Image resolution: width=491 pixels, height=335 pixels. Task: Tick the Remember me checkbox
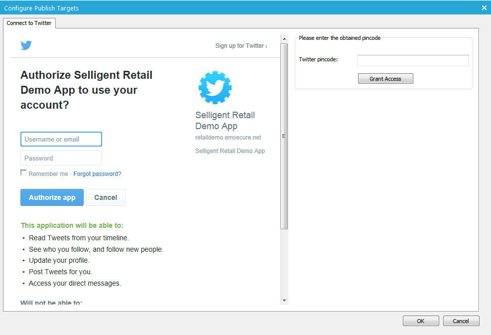coord(23,172)
